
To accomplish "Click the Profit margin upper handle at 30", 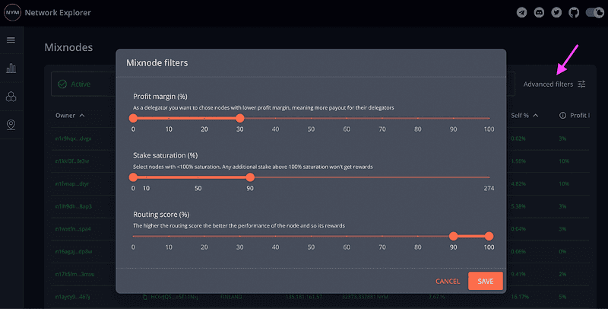I will 240,118.
